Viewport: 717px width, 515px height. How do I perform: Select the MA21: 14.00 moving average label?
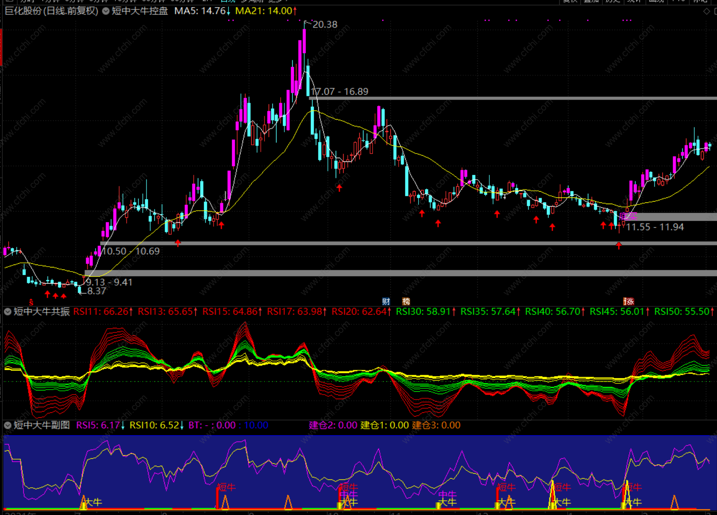click(266, 11)
